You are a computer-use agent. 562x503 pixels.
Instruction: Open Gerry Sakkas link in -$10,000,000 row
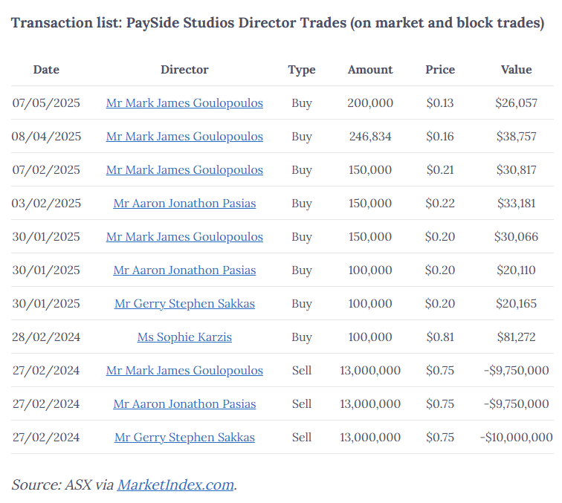point(184,438)
